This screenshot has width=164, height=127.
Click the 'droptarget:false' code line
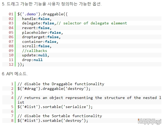click(41, 37)
